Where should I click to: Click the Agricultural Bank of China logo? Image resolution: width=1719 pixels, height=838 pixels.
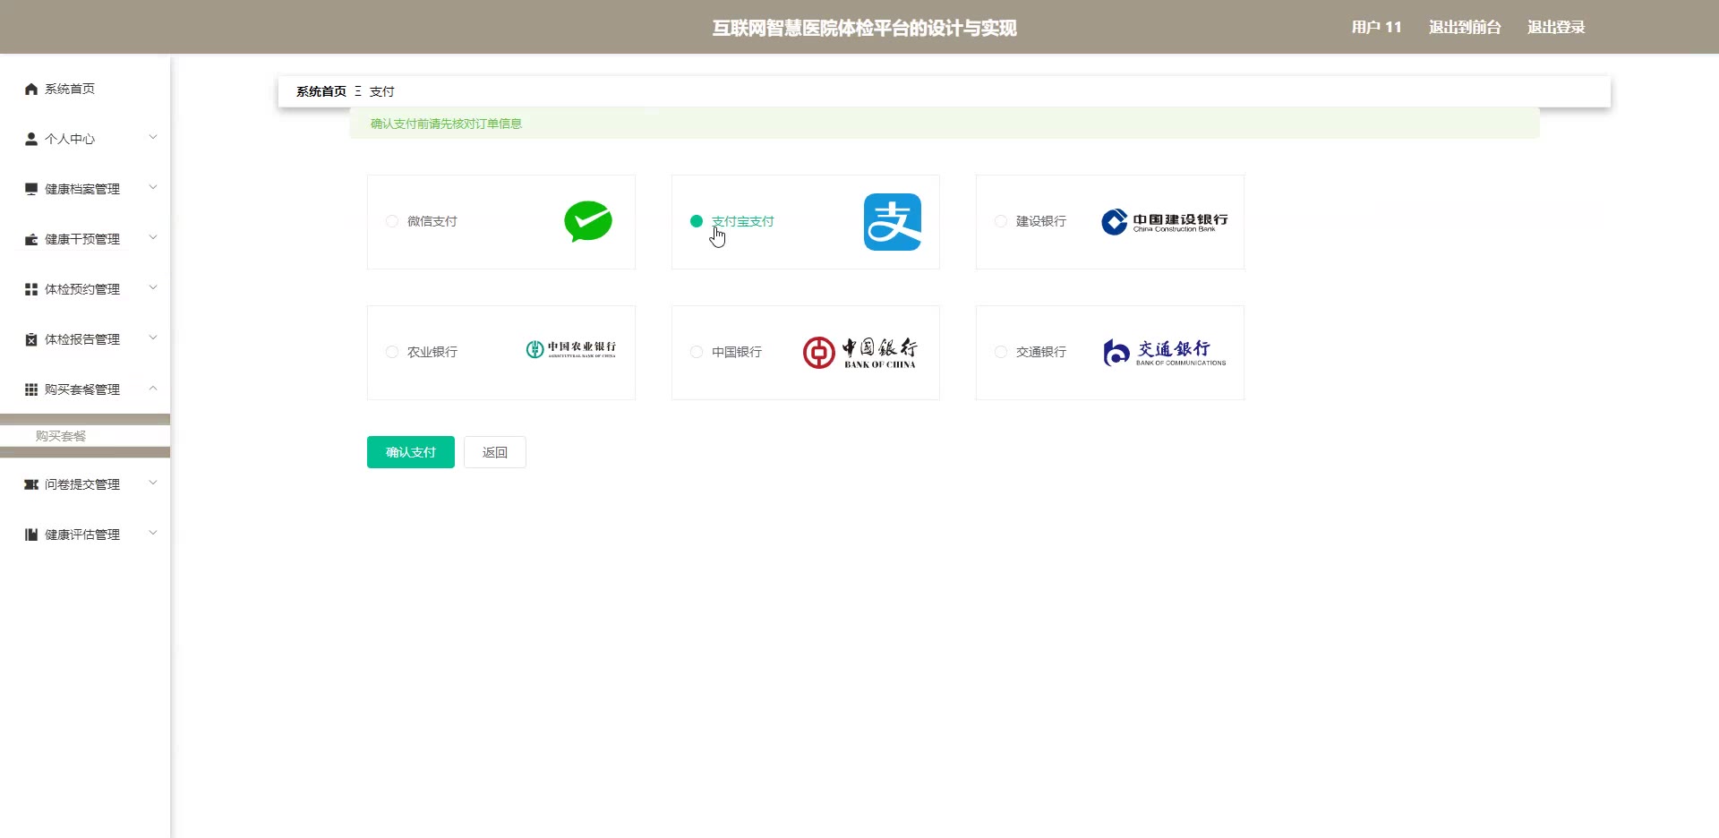pos(571,349)
